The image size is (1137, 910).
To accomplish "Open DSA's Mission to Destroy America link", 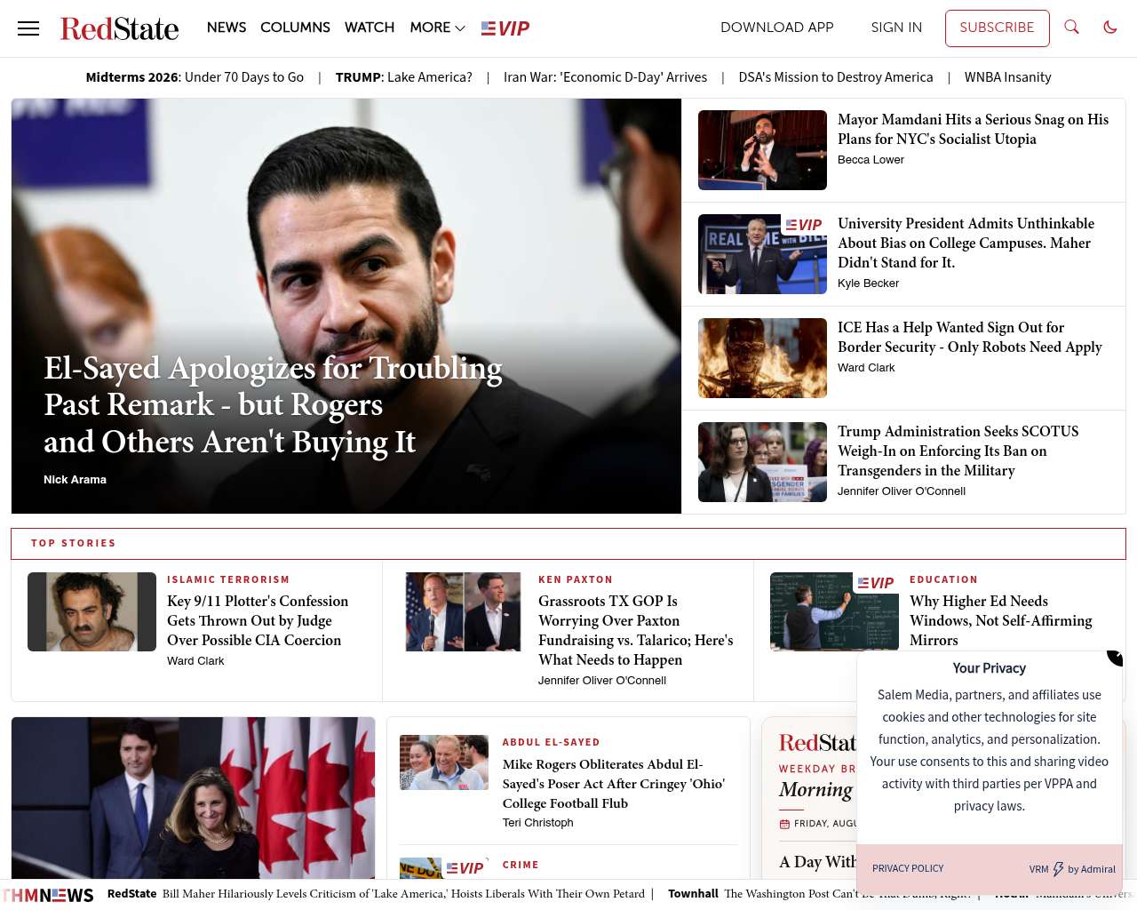I will coord(836,77).
